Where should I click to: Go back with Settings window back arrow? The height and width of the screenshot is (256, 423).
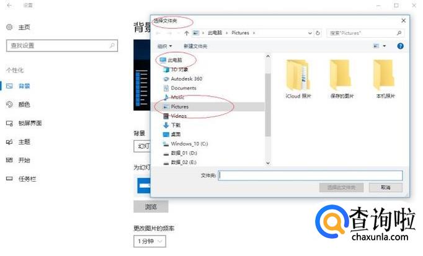point(10,5)
